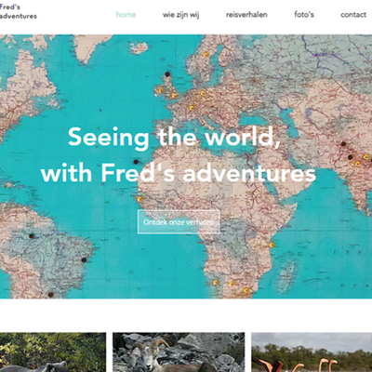Click the "Seeing the world," headline

[175, 138]
